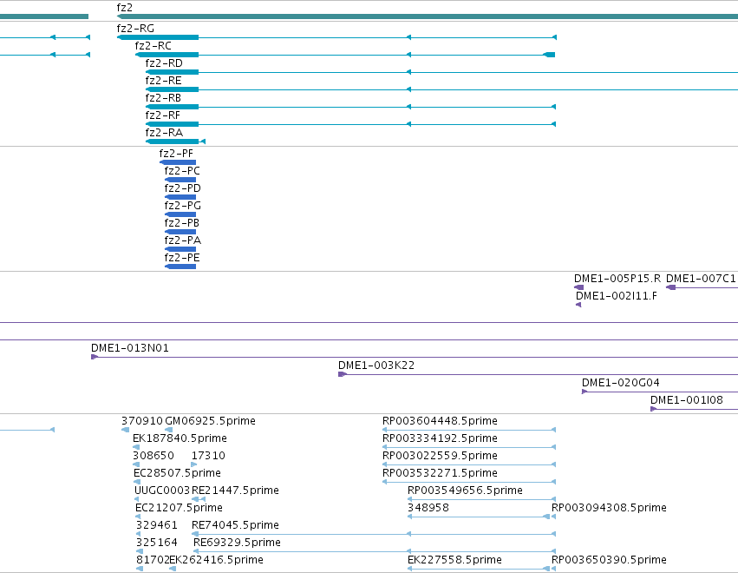Click the blue CDS bar under fz2-PF

coord(178,162)
